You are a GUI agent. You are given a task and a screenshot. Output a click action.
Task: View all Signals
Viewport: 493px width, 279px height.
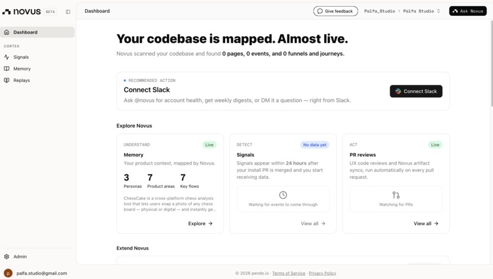pos(313,223)
